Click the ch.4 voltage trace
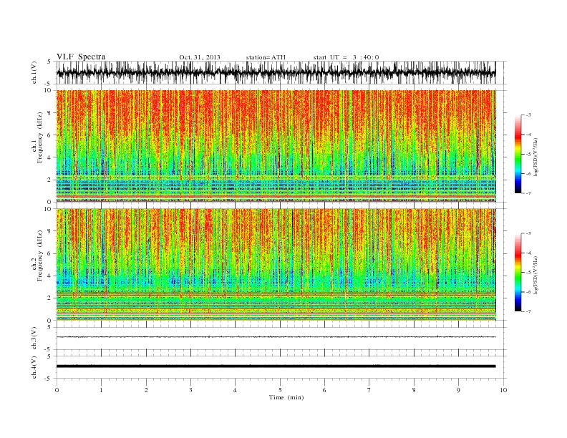Viewport: 567px width, 438px height. click(276, 366)
